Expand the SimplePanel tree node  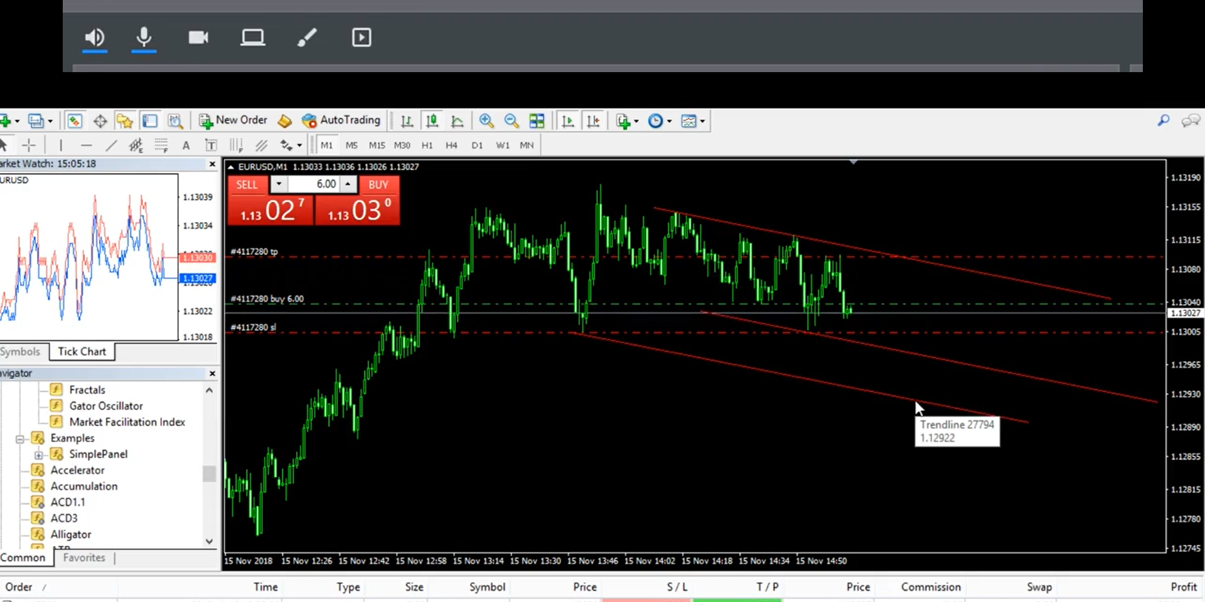pyautogui.click(x=39, y=455)
